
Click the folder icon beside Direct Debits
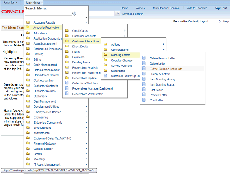pos(67,46)
